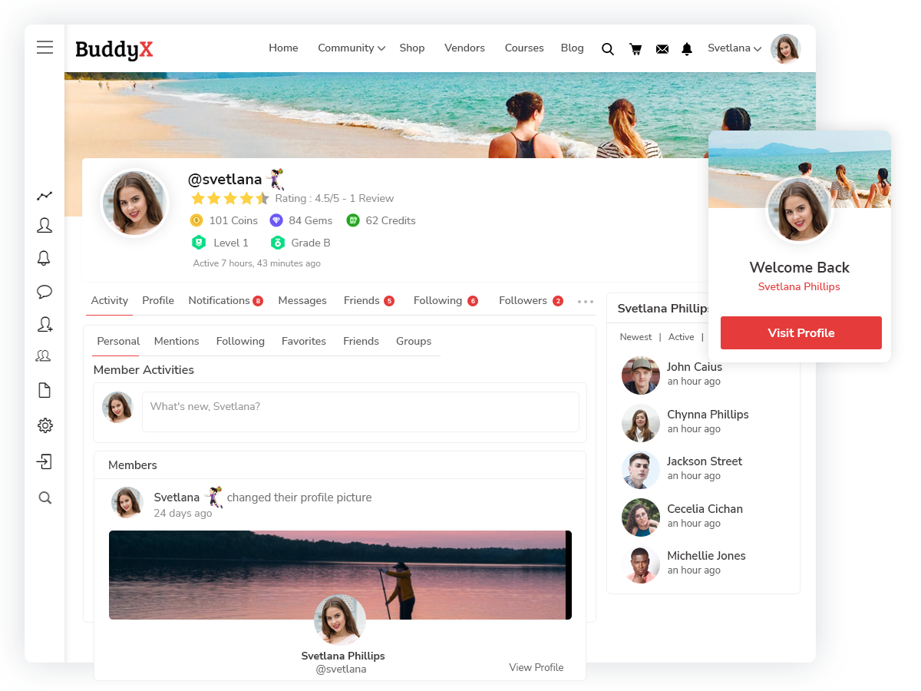Image resolution: width=921 pixels, height=691 pixels.
Task: Switch to the Followers tab
Action: (523, 300)
